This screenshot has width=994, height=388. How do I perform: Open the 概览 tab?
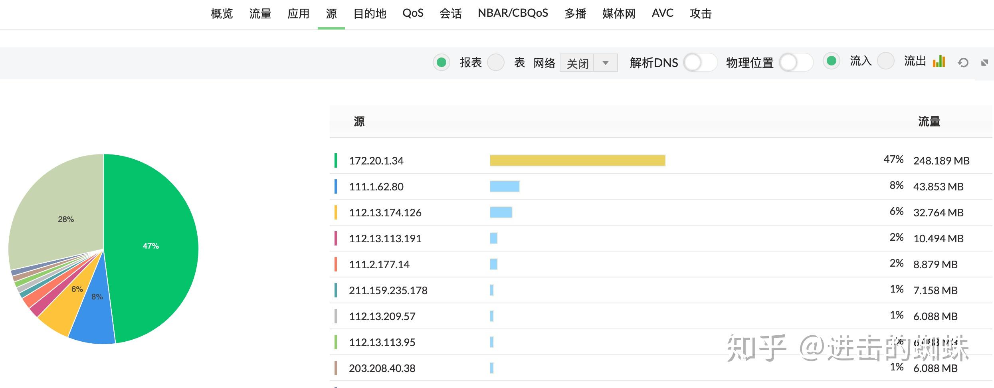(x=222, y=14)
